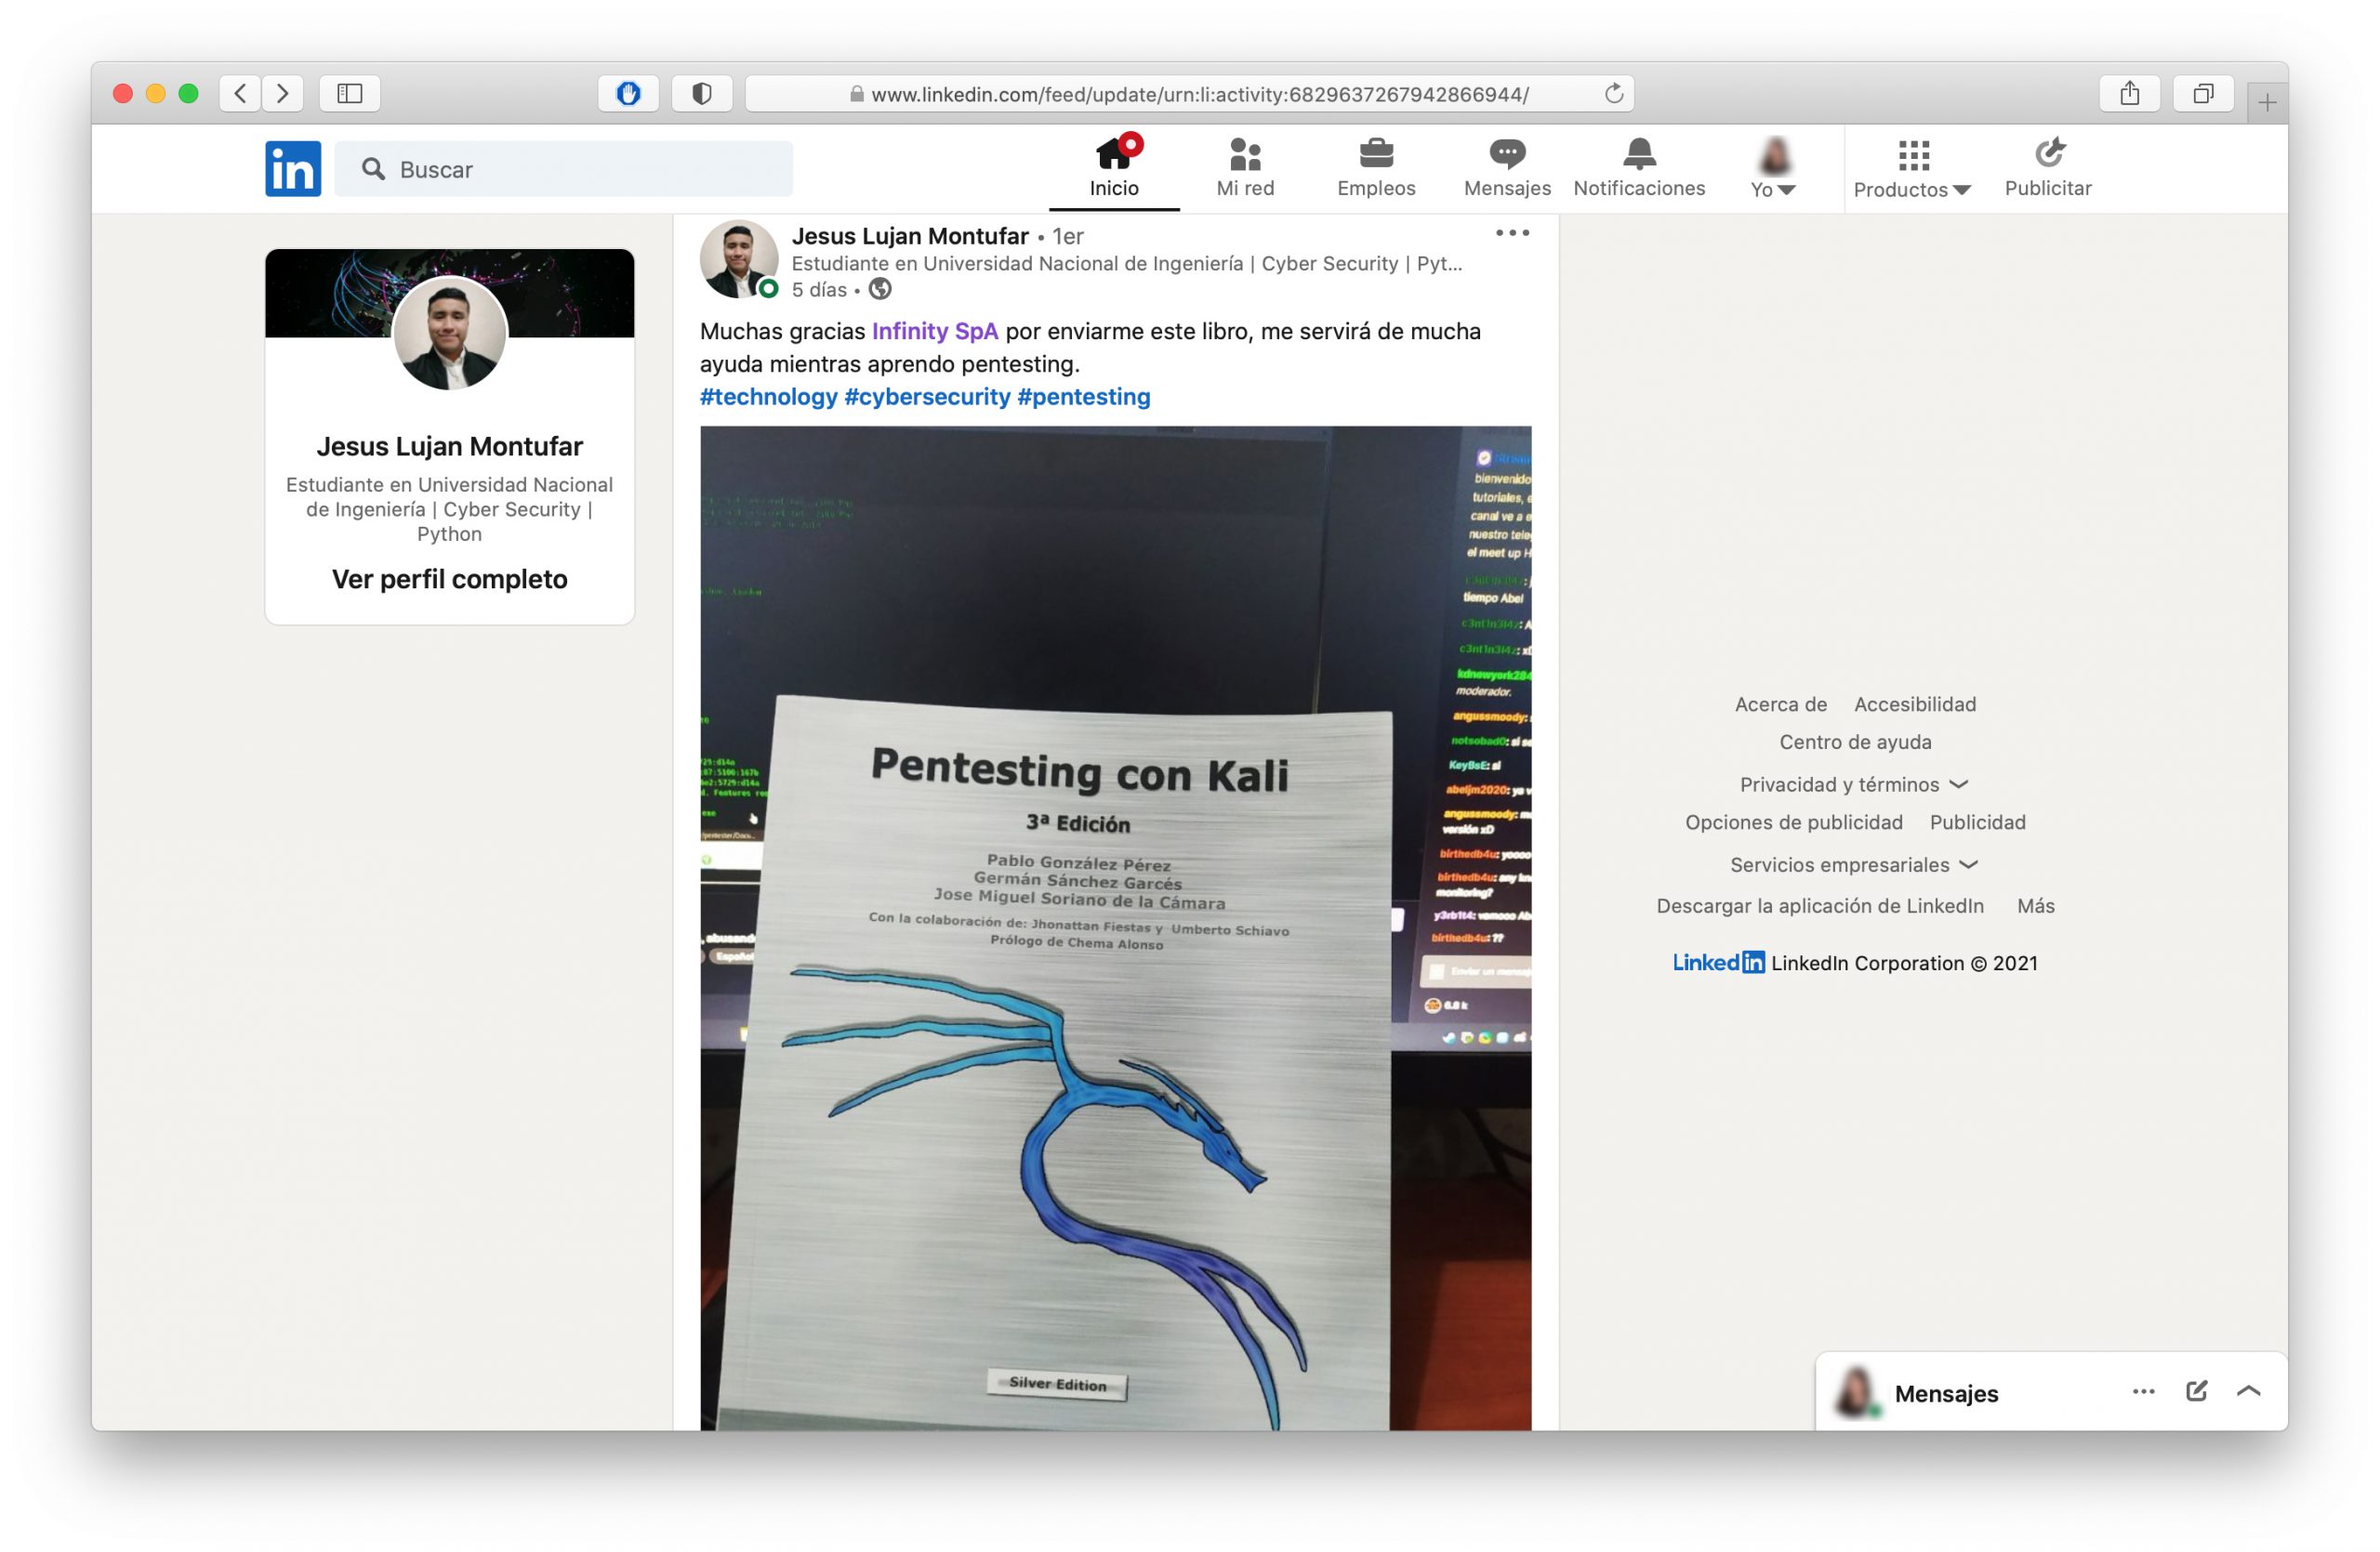This screenshot has width=2380, height=1552.
Task: Open the #technology hashtag
Action: pos(769,397)
